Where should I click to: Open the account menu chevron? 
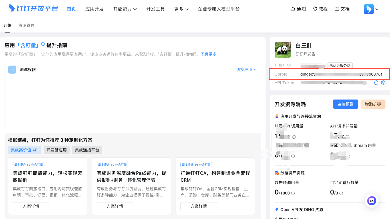tap(377, 9)
